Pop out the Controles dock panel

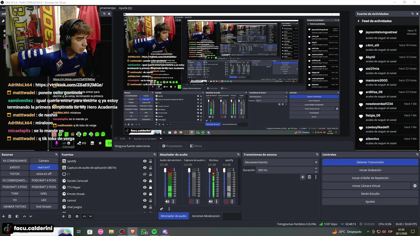coord(417,154)
